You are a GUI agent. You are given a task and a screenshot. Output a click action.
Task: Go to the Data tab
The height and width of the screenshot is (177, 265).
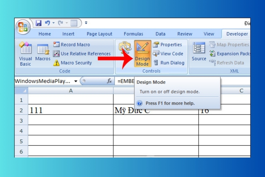(160, 34)
